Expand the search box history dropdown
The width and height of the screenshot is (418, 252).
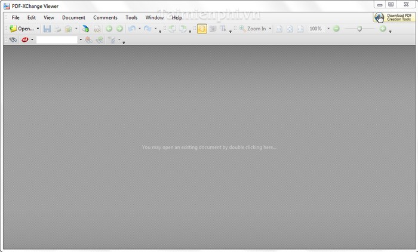click(81, 40)
